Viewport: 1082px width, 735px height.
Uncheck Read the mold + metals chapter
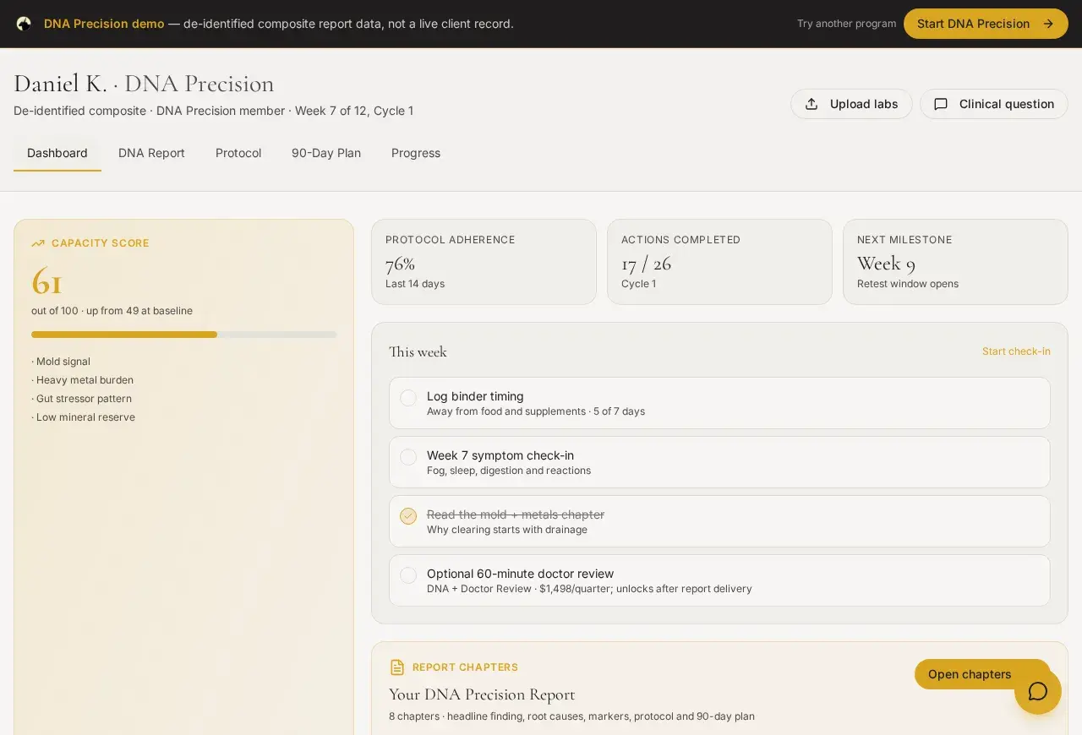click(408, 516)
